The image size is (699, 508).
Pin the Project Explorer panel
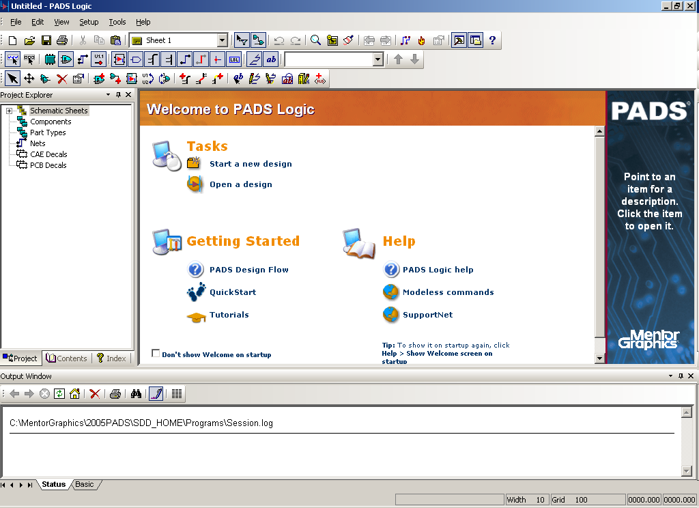tap(118, 94)
